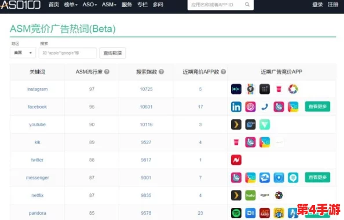Open the facebook keyword link
This screenshot has width=344, height=220.
37,107
